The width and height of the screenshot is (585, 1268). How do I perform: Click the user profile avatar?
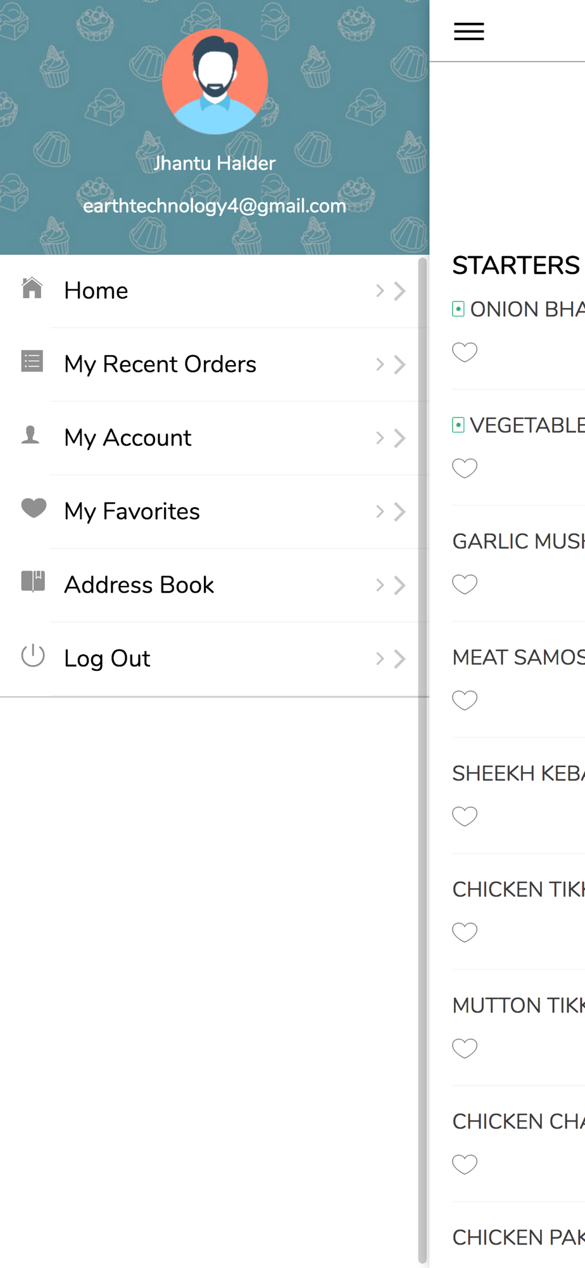pyautogui.click(x=215, y=81)
